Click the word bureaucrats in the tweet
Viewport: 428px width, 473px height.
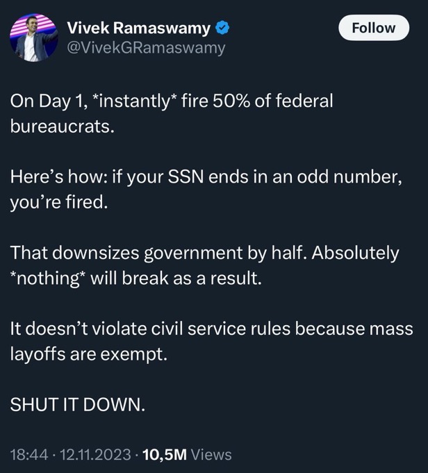(x=62, y=126)
